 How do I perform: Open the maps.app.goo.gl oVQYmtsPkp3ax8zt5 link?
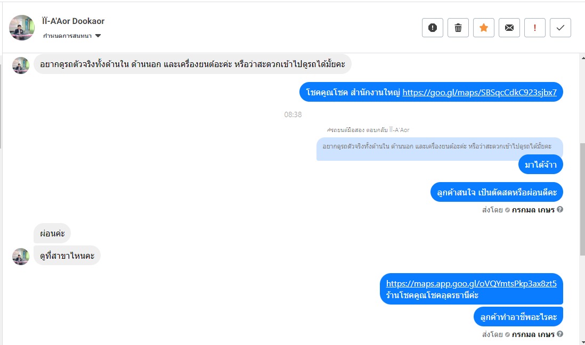471,283
